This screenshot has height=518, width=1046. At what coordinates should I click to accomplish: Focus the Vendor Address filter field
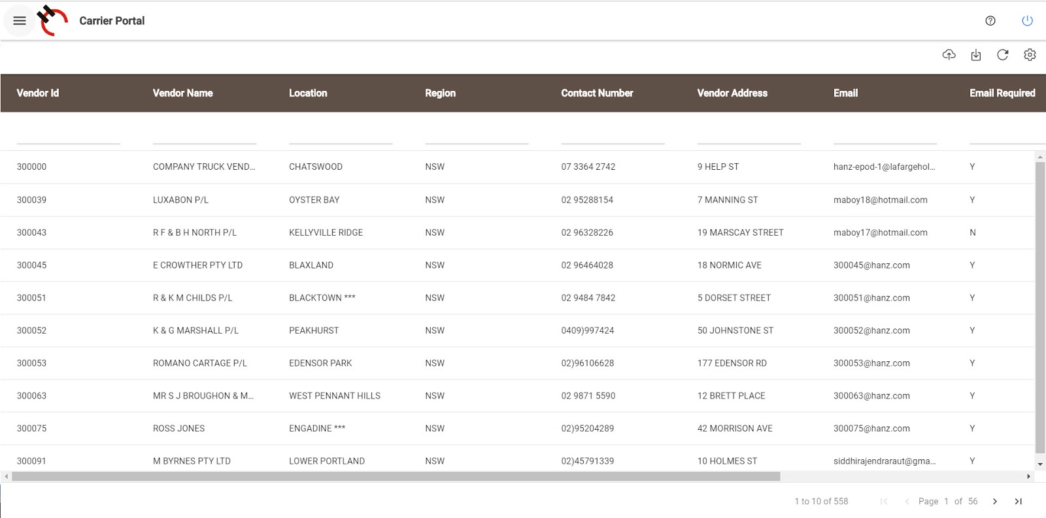749,136
